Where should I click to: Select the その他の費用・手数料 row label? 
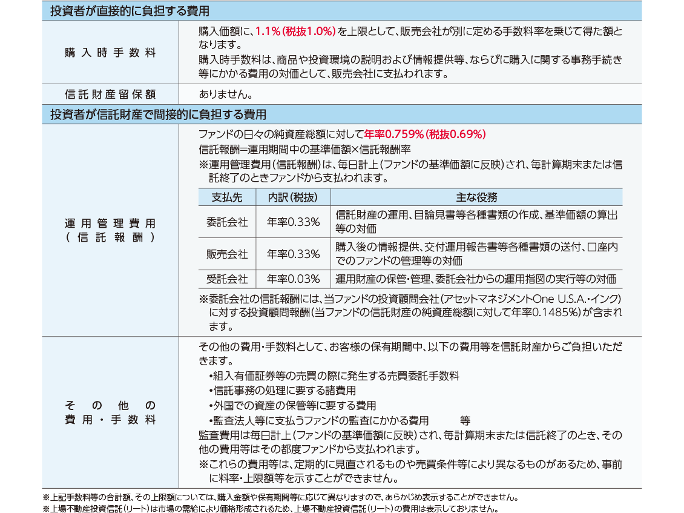110,412
